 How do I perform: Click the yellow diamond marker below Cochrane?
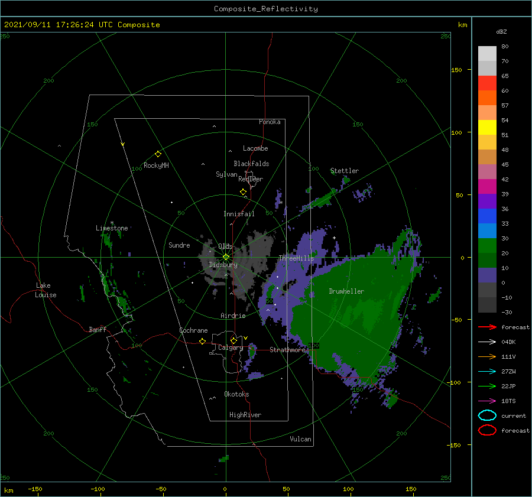pyautogui.click(x=203, y=341)
